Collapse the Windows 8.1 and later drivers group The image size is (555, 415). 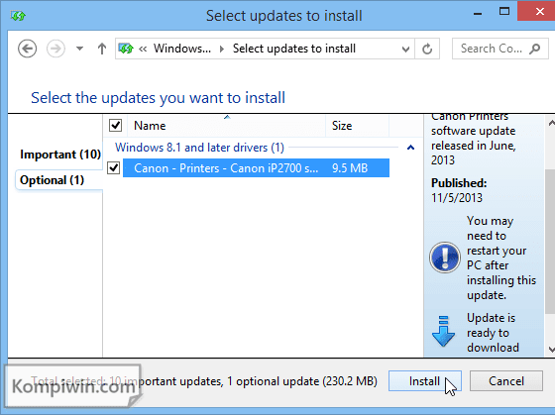point(410,148)
